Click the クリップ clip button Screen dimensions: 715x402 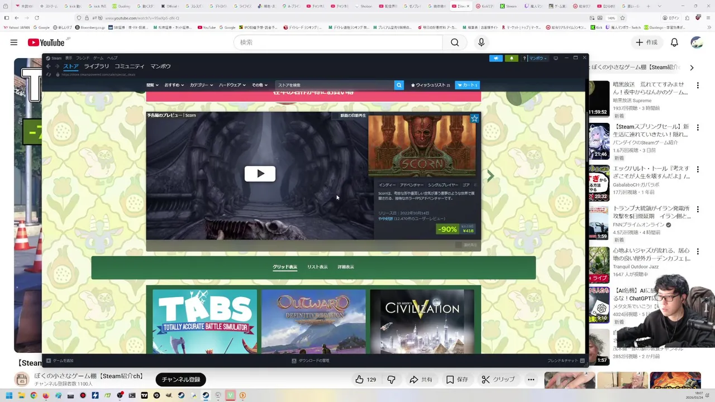(498, 380)
